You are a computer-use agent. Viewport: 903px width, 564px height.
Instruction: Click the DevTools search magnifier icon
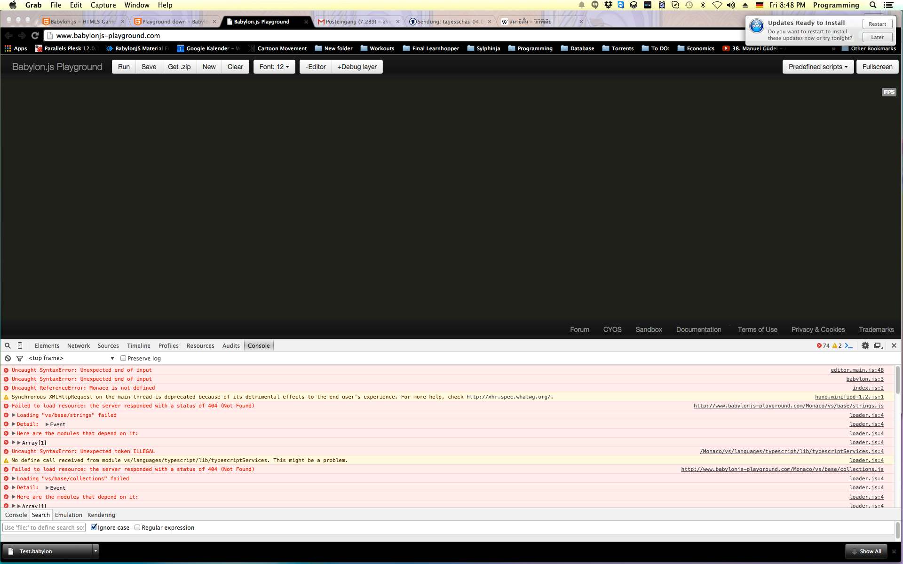pos(8,345)
